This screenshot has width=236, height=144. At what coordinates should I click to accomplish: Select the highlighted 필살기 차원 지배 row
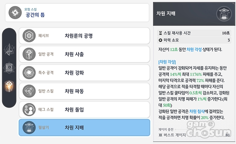84,128
